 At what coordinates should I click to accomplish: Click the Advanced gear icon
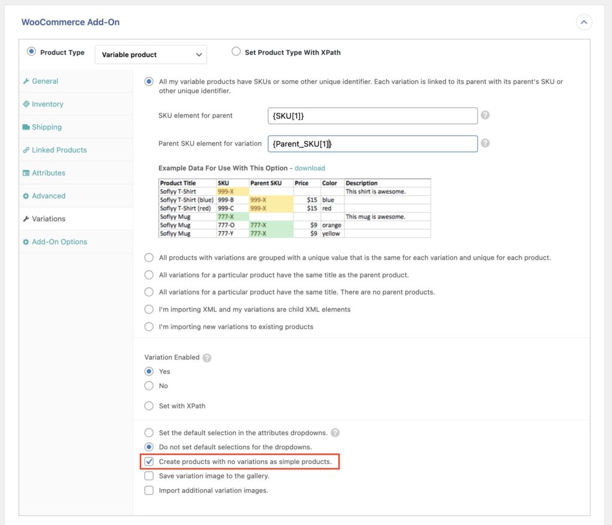point(26,196)
